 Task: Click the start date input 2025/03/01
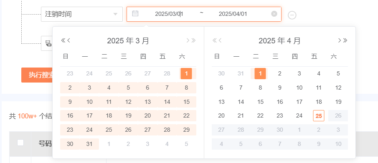pos(169,14)
